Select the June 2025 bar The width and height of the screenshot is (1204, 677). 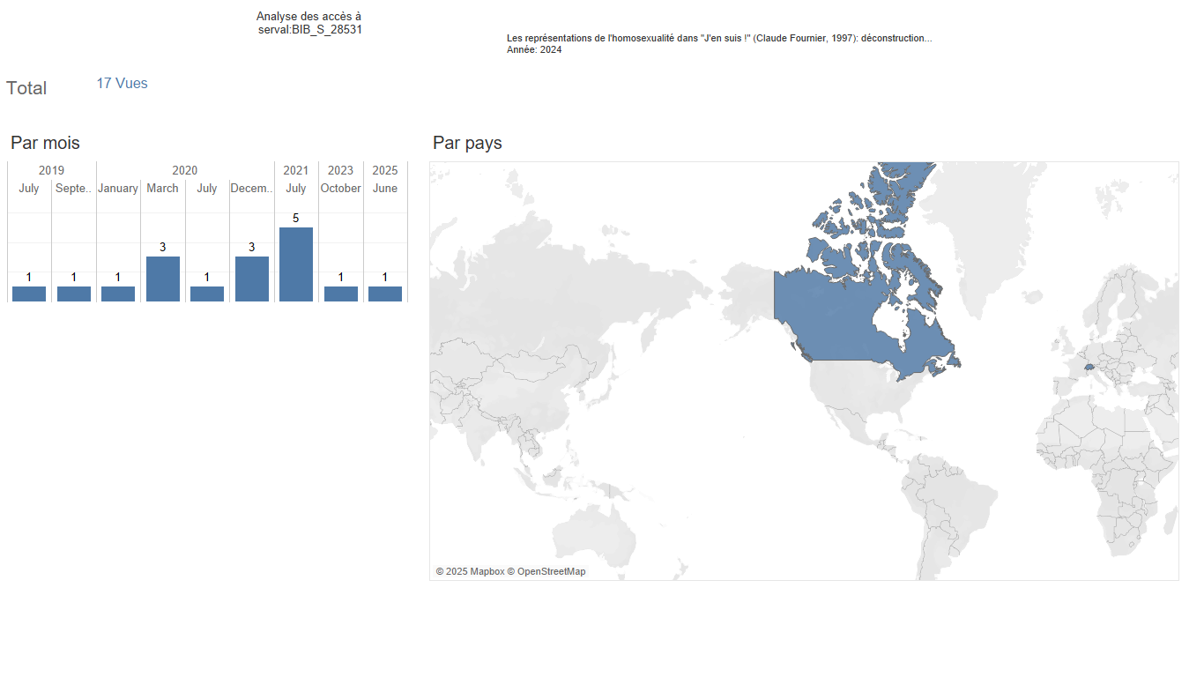click(385, 294)
